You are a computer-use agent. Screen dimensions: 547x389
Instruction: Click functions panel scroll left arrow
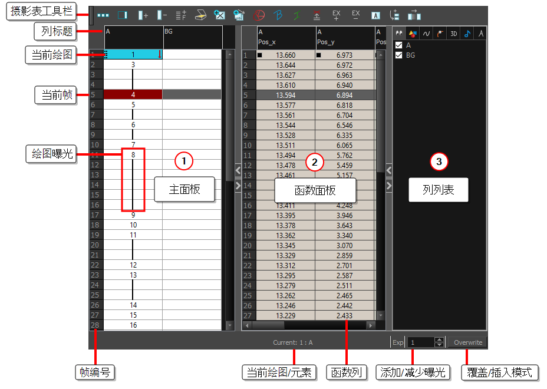[x=247, y=325]
